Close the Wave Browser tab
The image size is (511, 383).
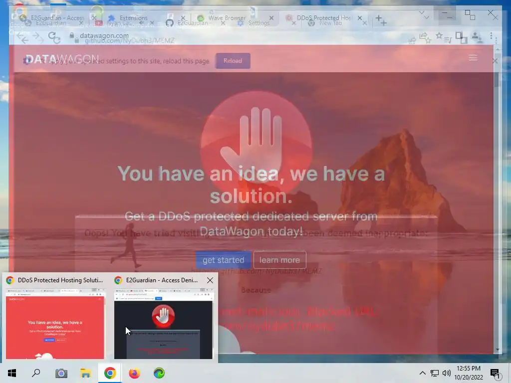click(x=271, y=18)
